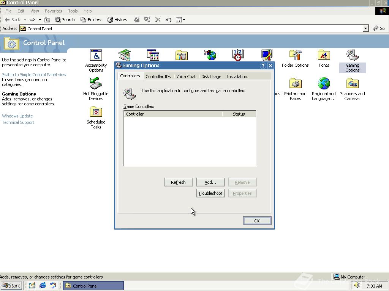
Task: Click the Copy To toolbar icon
Action: pyautogui.click(x=147, y=20)
